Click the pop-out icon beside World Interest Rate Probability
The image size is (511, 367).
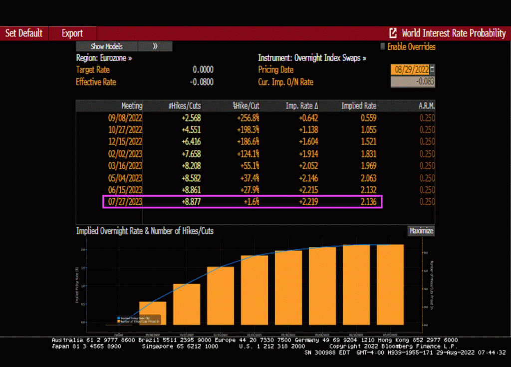393,33
